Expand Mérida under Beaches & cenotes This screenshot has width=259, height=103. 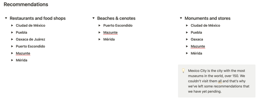(x=99, y=39)
